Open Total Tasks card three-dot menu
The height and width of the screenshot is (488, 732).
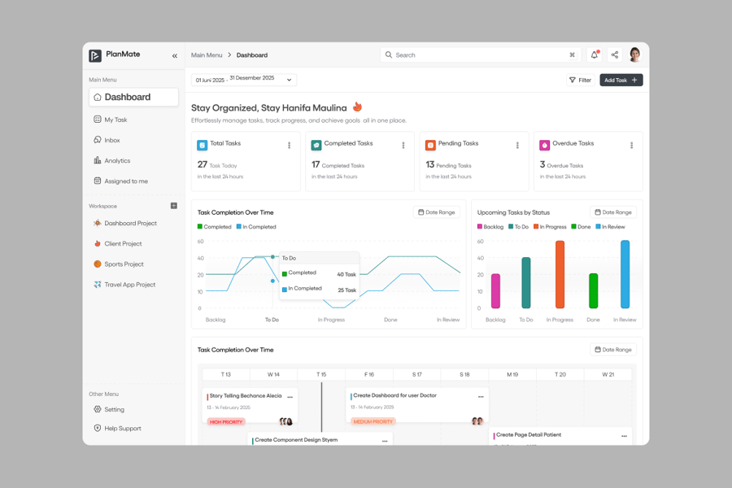(289, 146)
